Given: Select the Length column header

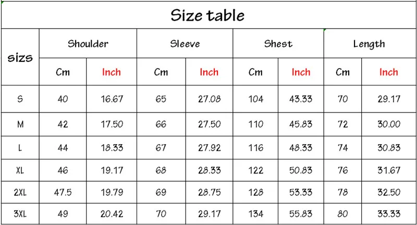Looking at the screenshot, I should 370,43.
